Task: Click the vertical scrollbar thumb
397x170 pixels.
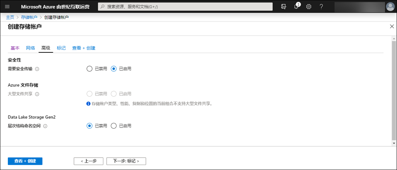Action: click(394, 90)
